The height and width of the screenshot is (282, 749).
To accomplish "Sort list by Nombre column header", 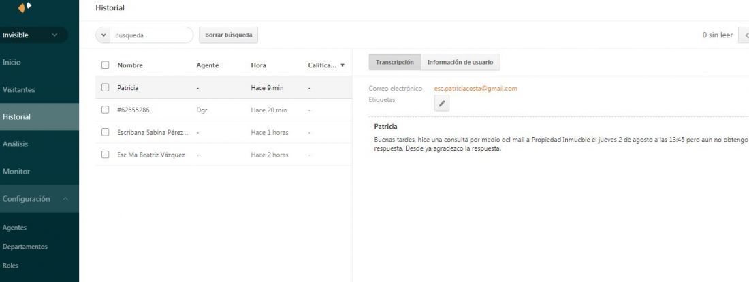I will coord(130,65).
